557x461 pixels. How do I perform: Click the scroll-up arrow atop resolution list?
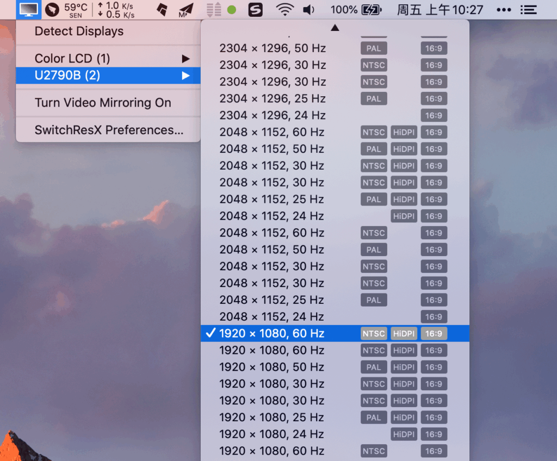(x=335, y=27)
